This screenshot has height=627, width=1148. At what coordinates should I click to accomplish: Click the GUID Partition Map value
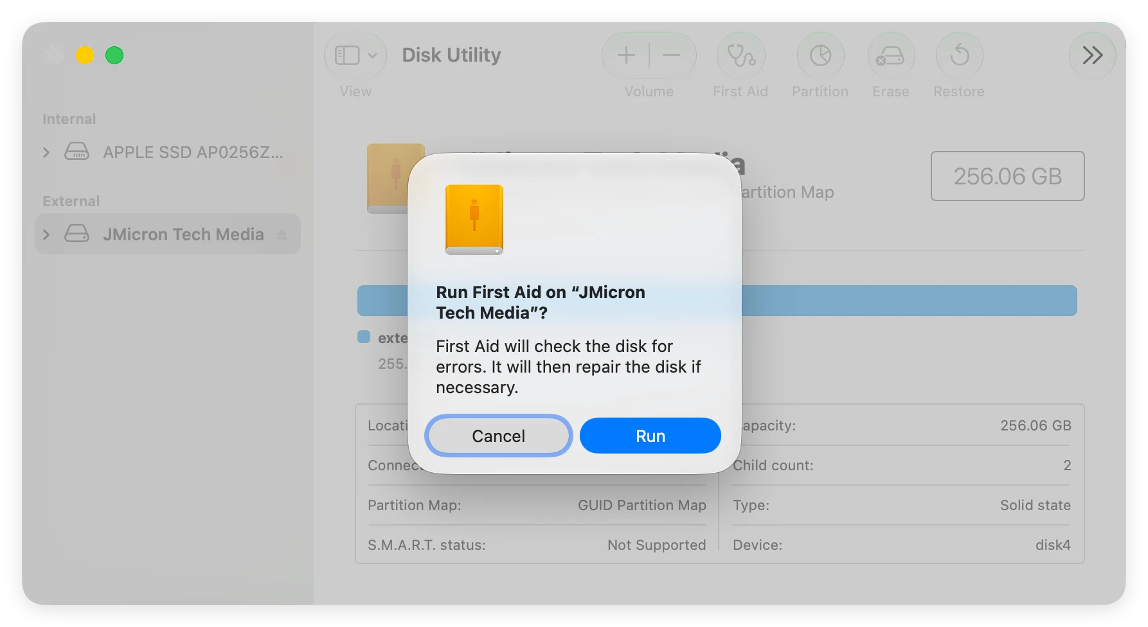(641, 505)
